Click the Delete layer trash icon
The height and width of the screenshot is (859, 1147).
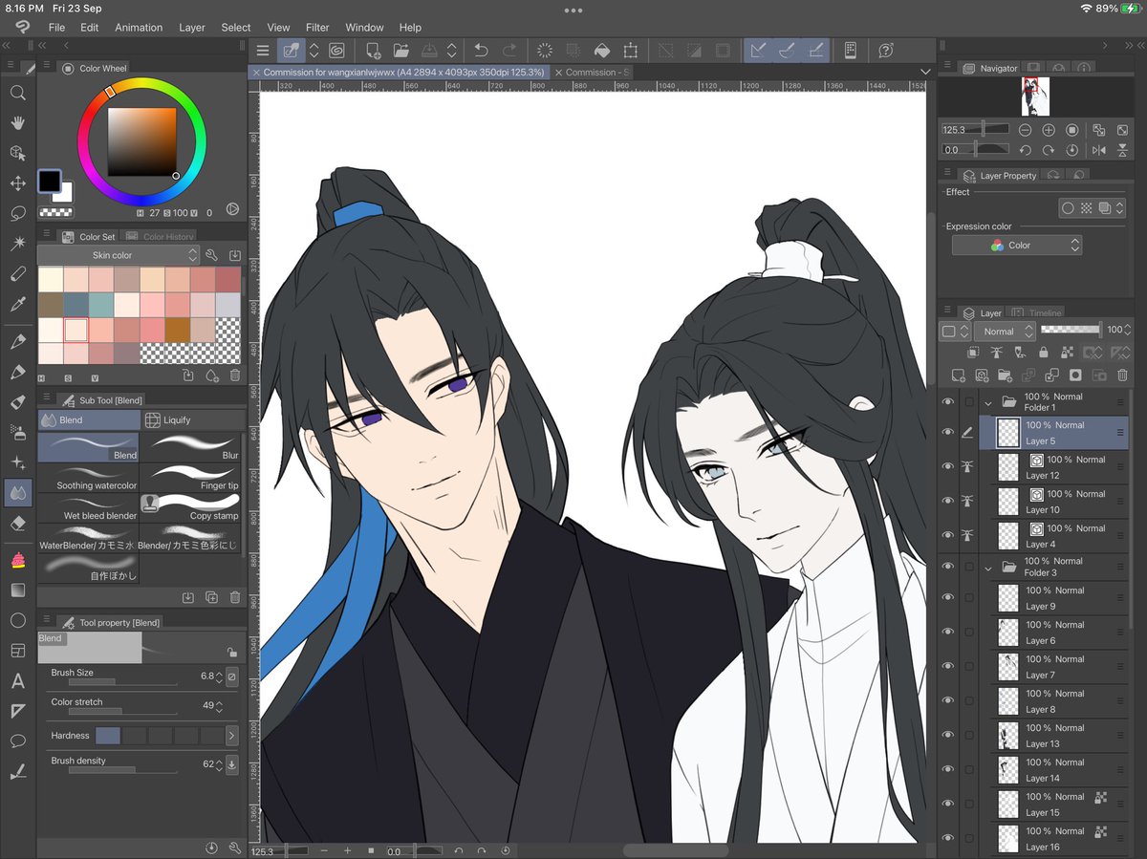1122,376
